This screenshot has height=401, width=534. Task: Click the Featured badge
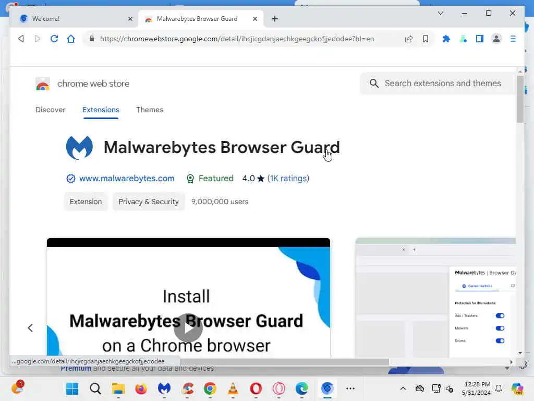pos(210,179)
